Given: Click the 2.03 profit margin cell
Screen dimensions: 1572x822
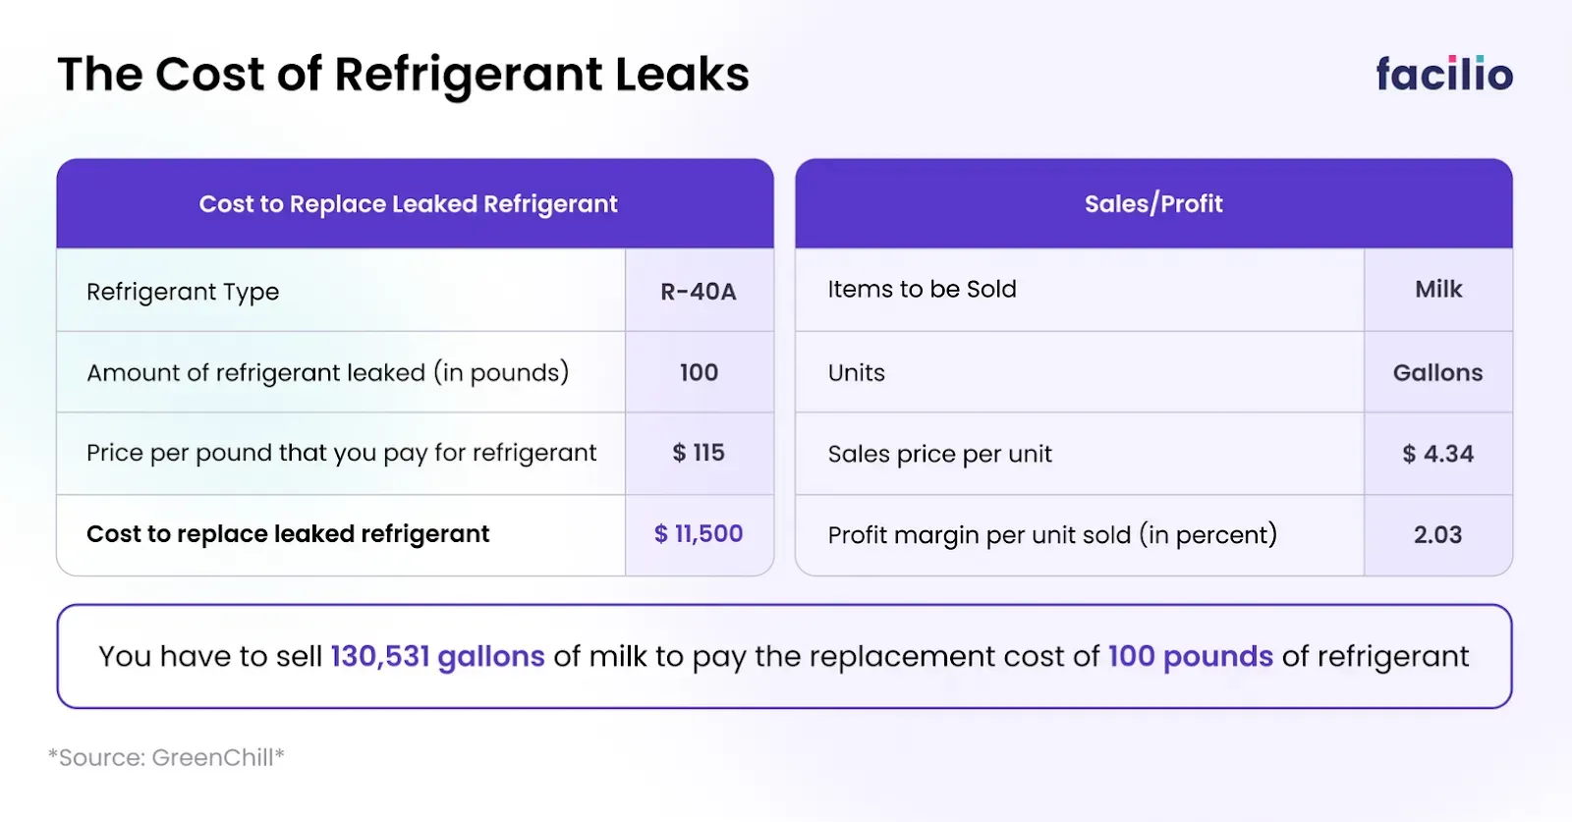Looking at the screenshot, I should tap(1438, 535).
